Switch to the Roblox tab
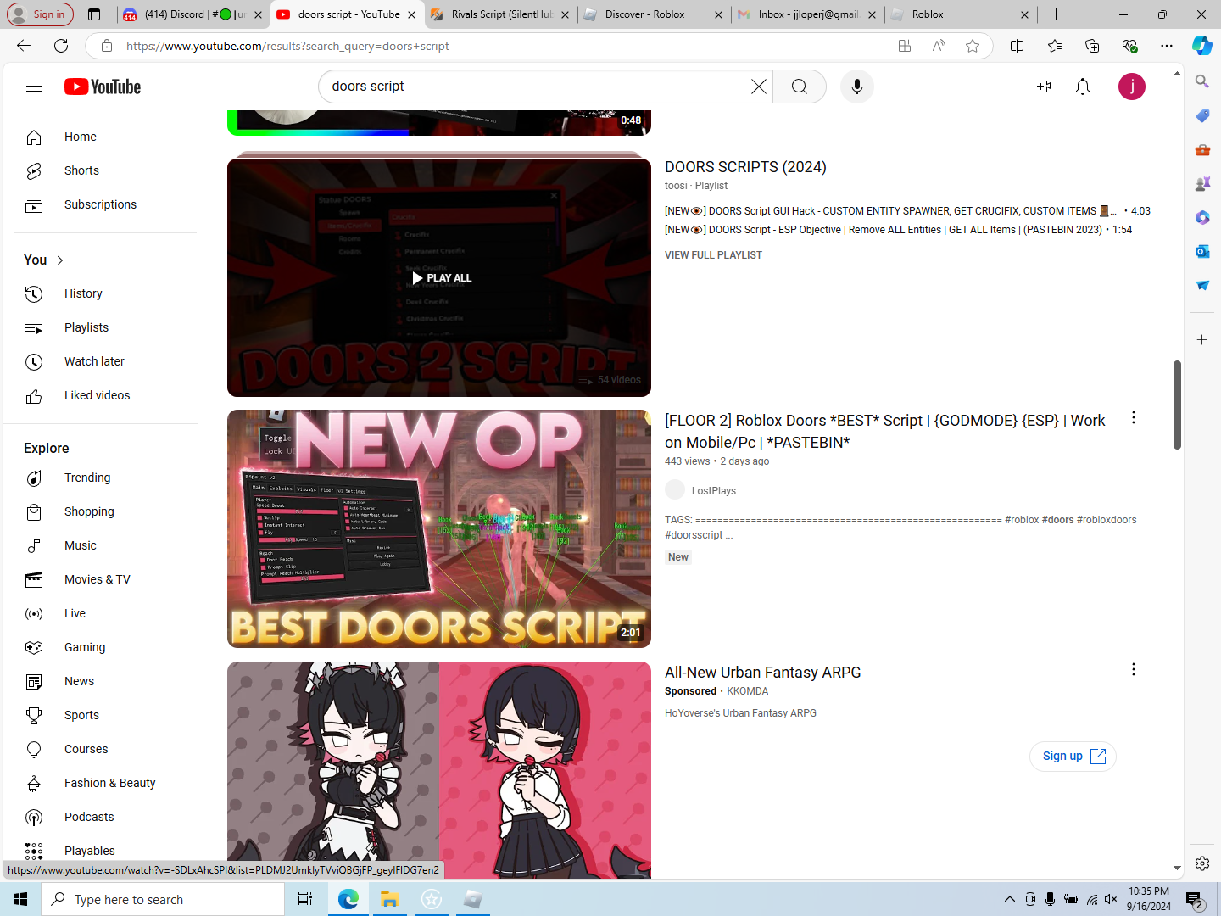Image resolution: width=1221 pixels, height=916 pixels. 961,14
